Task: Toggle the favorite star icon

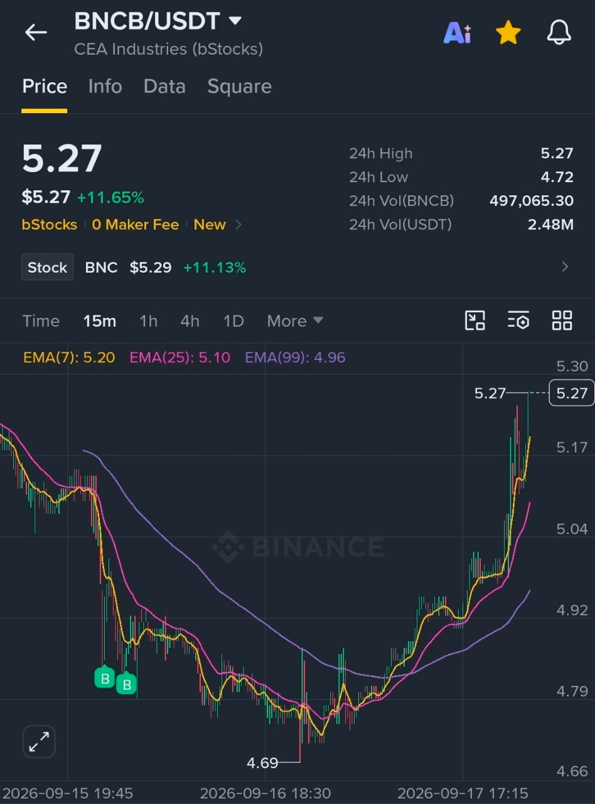Action: tap(508, 33)
